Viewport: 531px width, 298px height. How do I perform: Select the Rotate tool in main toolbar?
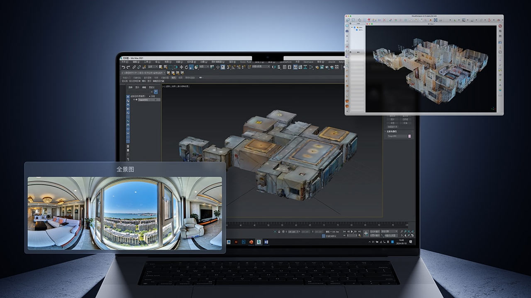pyautogui.click(x=186, y=67)
